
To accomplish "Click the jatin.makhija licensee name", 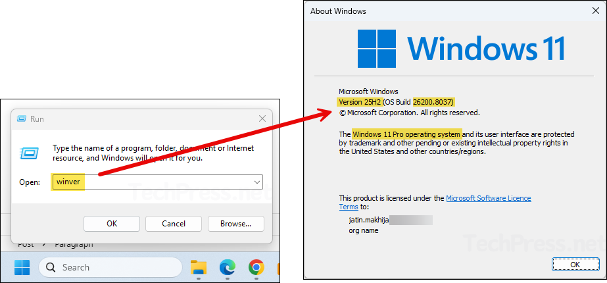I will pos(368,220).
